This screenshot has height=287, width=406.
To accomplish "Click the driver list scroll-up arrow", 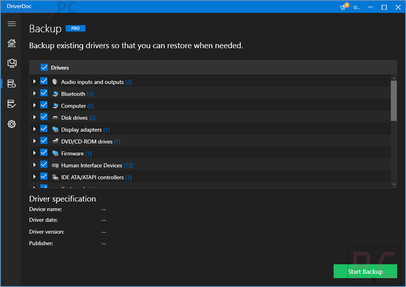I will coord(394,77).
